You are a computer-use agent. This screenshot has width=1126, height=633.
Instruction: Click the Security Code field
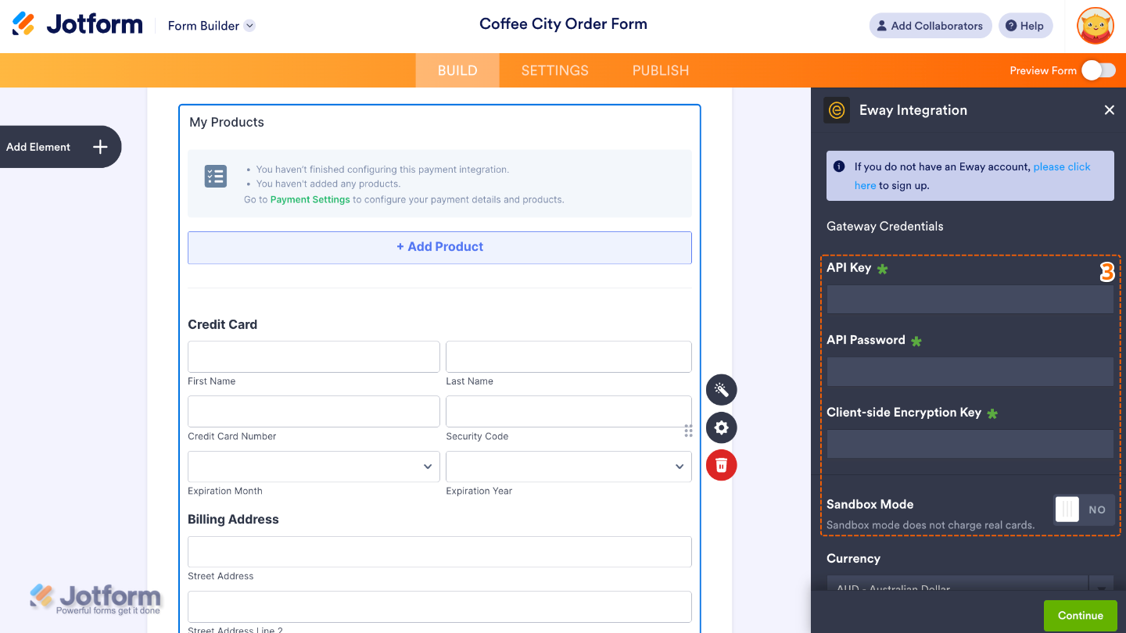(x=568, y=411)
